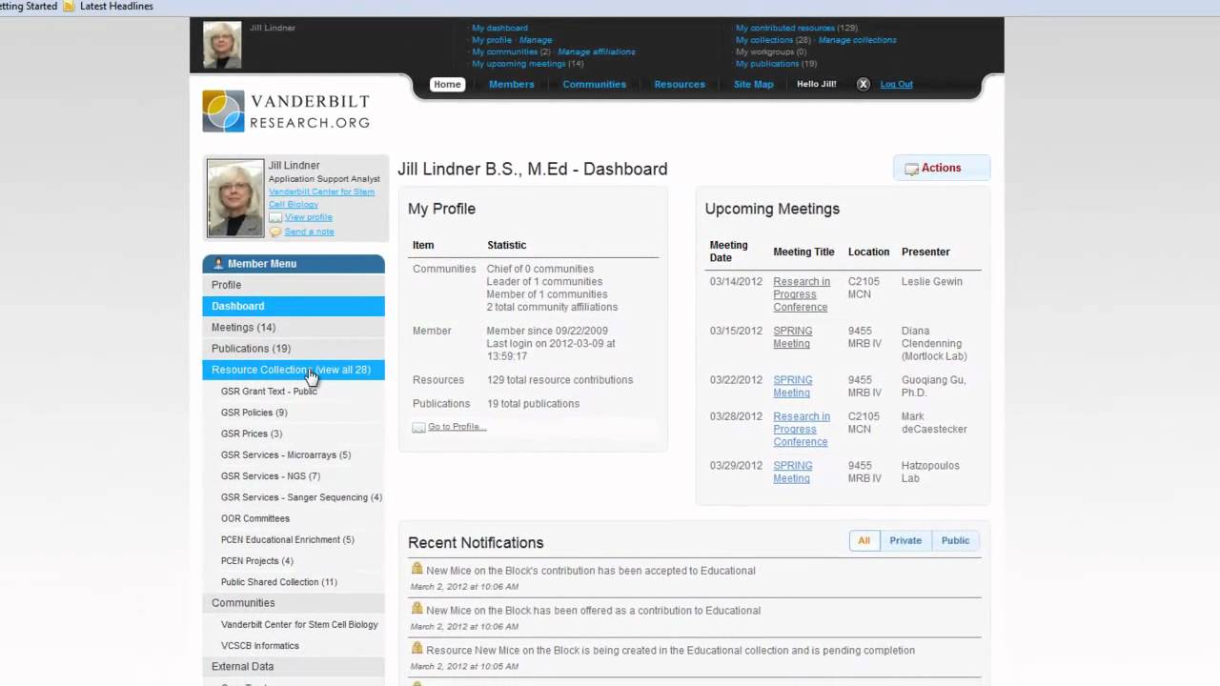Click the card icon beside View profile
The image size is (1220, 686).
coord(275,218)
